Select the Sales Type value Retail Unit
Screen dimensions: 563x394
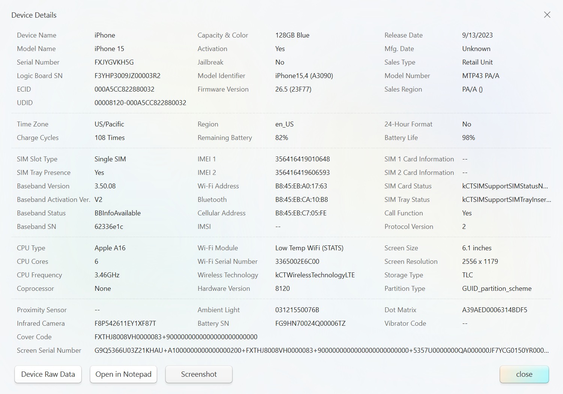(x=477, y=62)
